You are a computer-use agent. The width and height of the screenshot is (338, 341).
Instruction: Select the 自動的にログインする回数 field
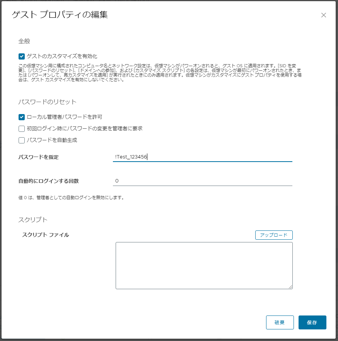[x=203, y=181]
